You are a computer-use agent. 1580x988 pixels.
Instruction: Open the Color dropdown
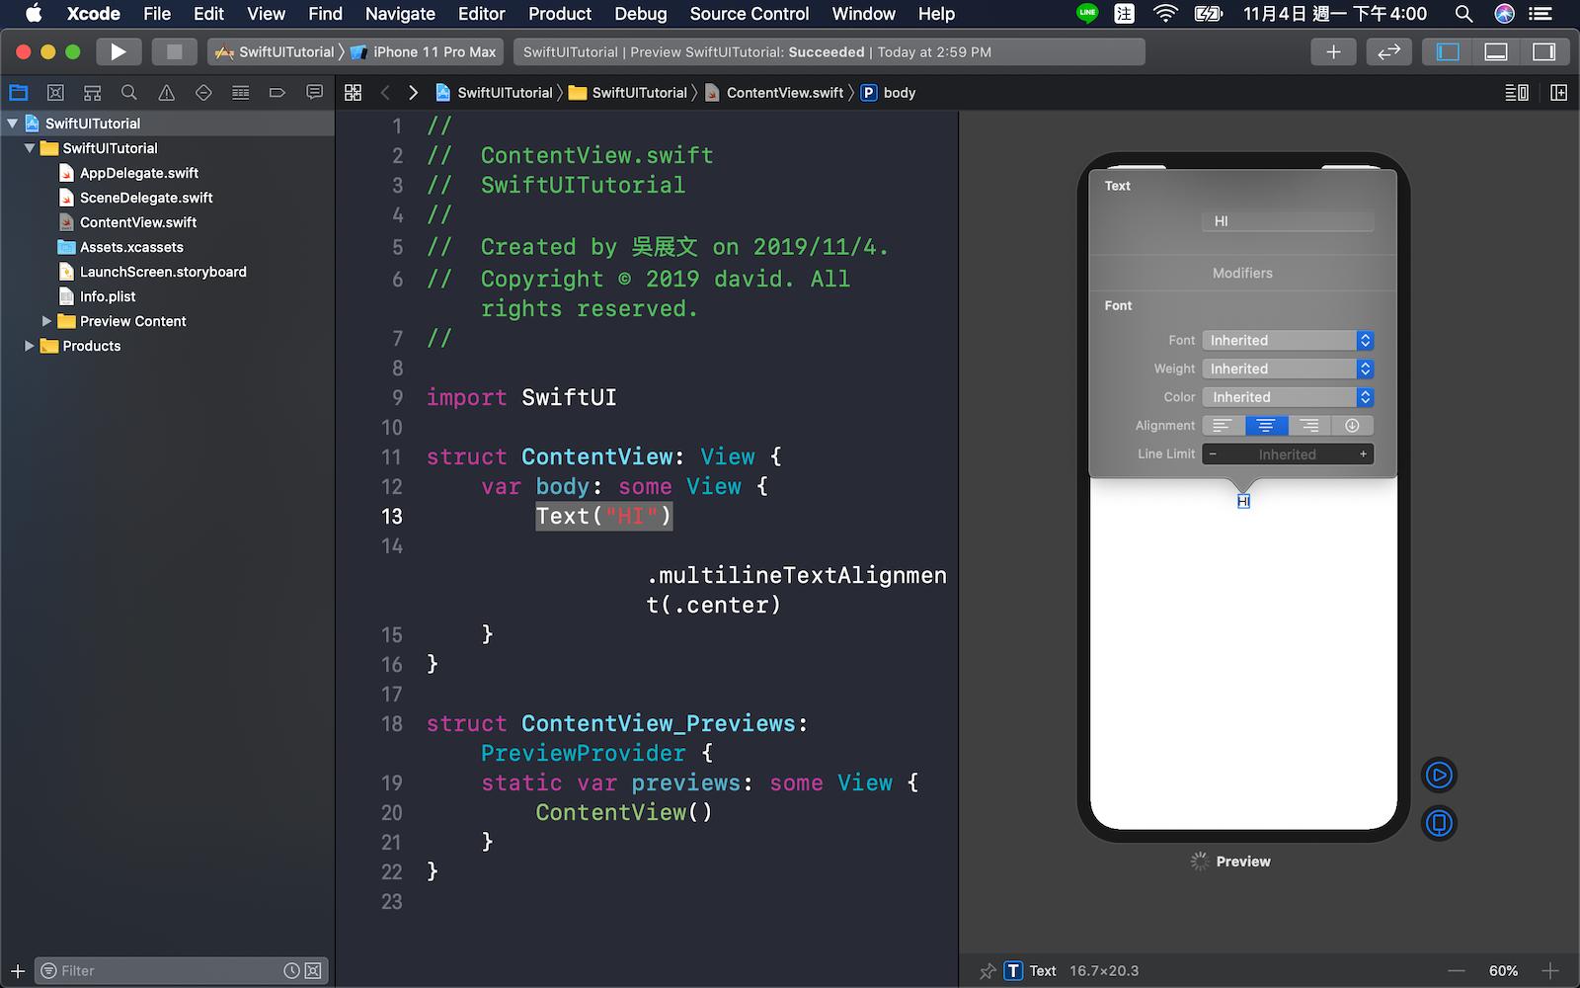tap(1288, 397)
